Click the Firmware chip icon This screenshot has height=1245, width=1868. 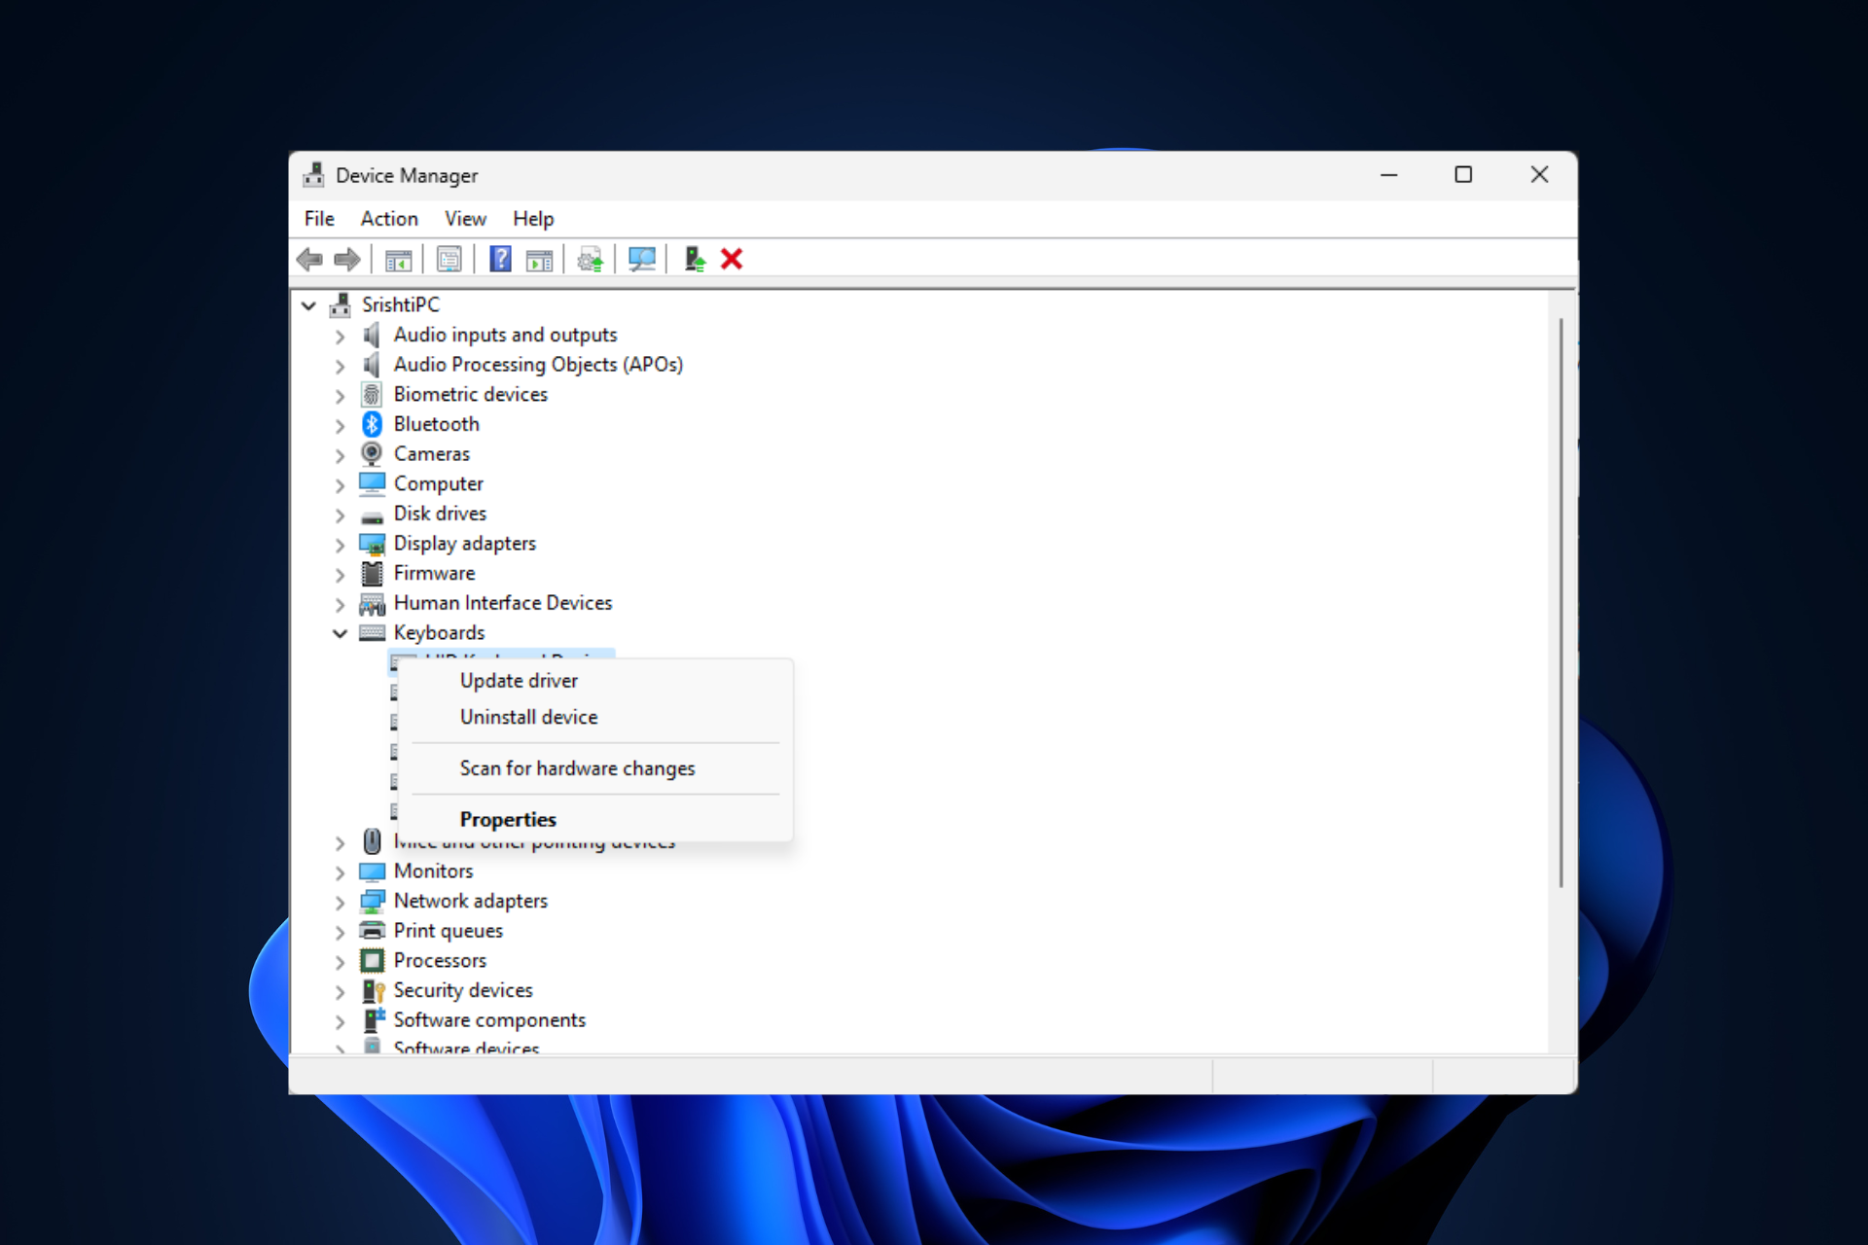point(372,573)
